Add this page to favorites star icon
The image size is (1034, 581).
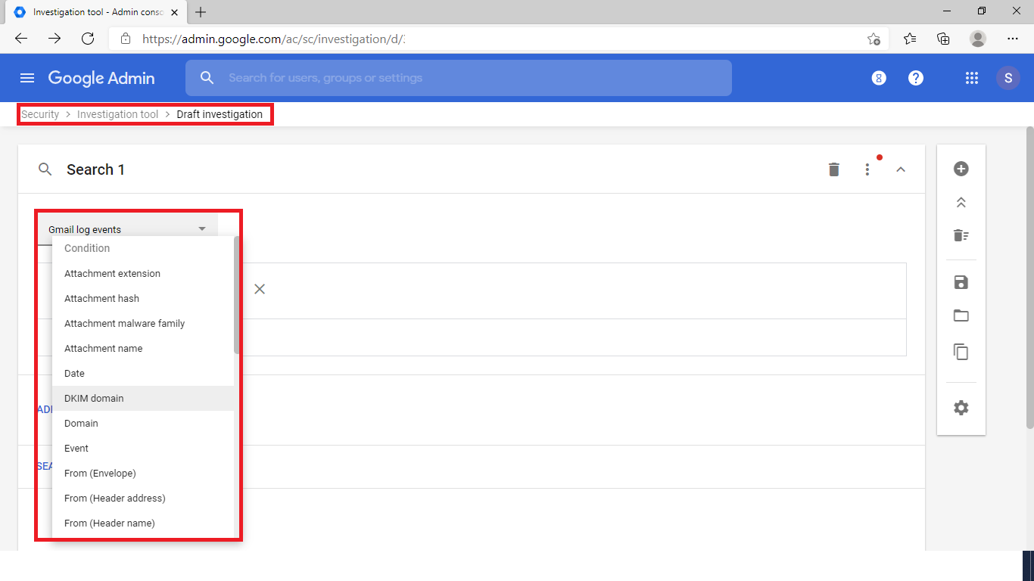[x=874, y=39]
